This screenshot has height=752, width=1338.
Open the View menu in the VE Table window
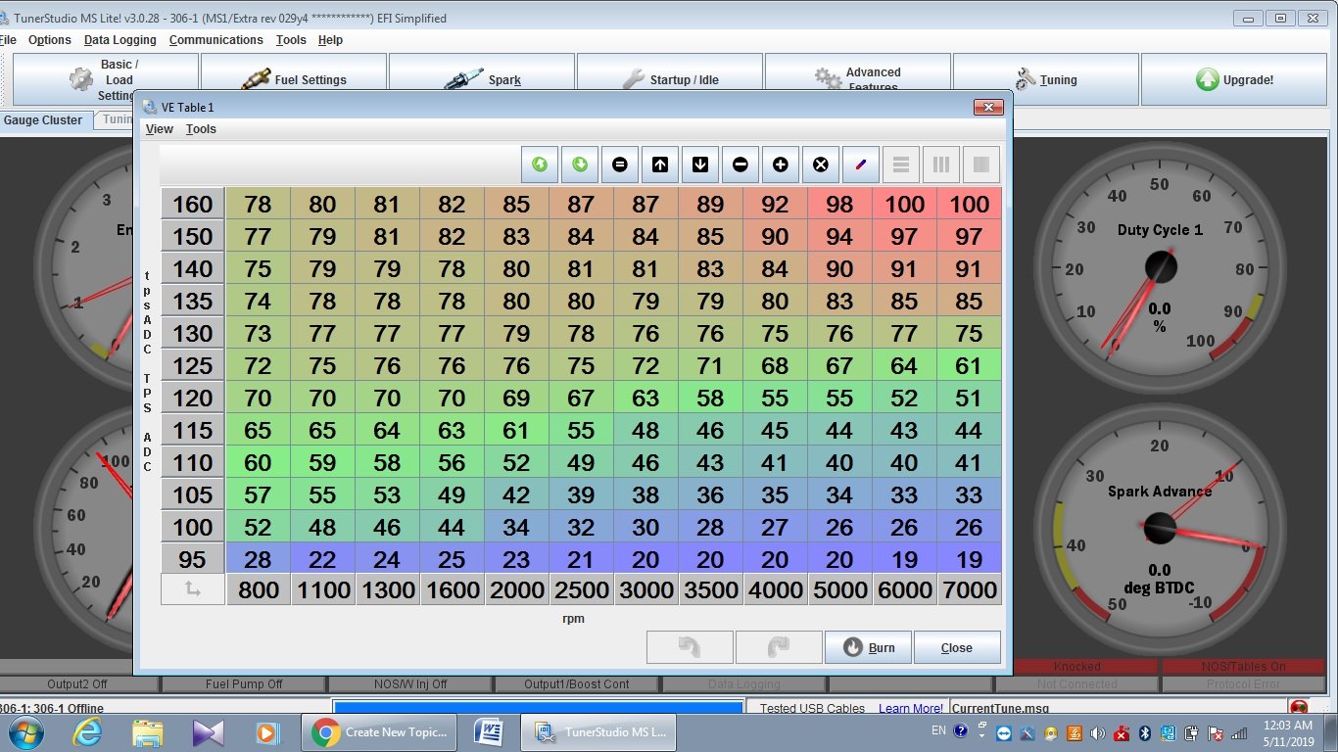click(x=159, y=129)
